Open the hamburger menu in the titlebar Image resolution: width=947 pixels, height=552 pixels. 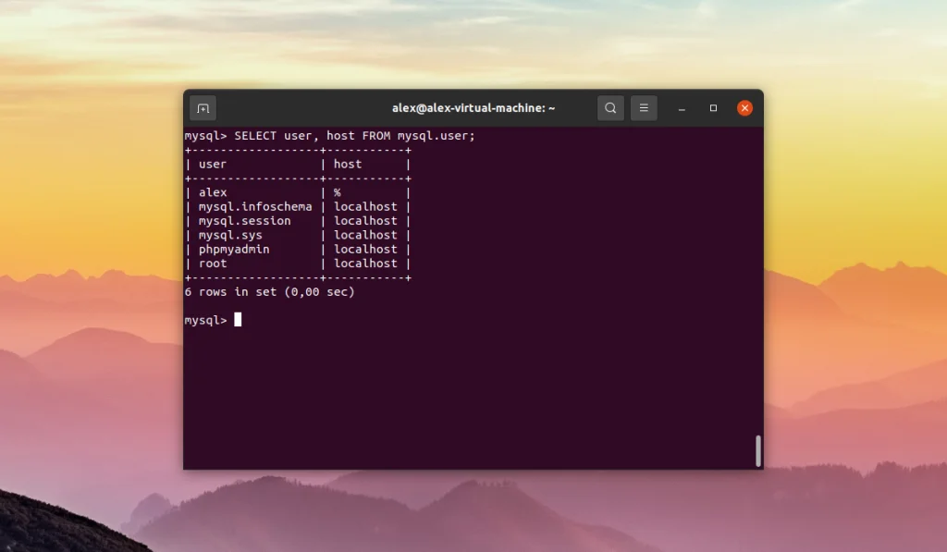[x=644, y=108]
